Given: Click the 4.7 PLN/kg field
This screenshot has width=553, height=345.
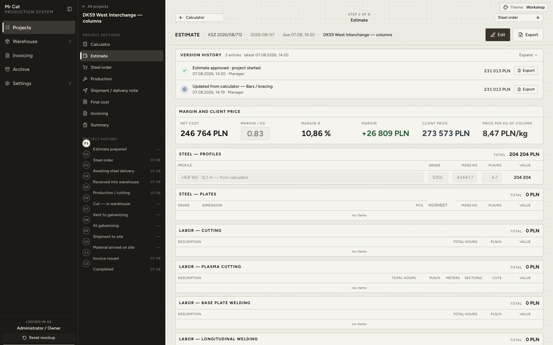Looking at the screenshot, I should 492,177.
